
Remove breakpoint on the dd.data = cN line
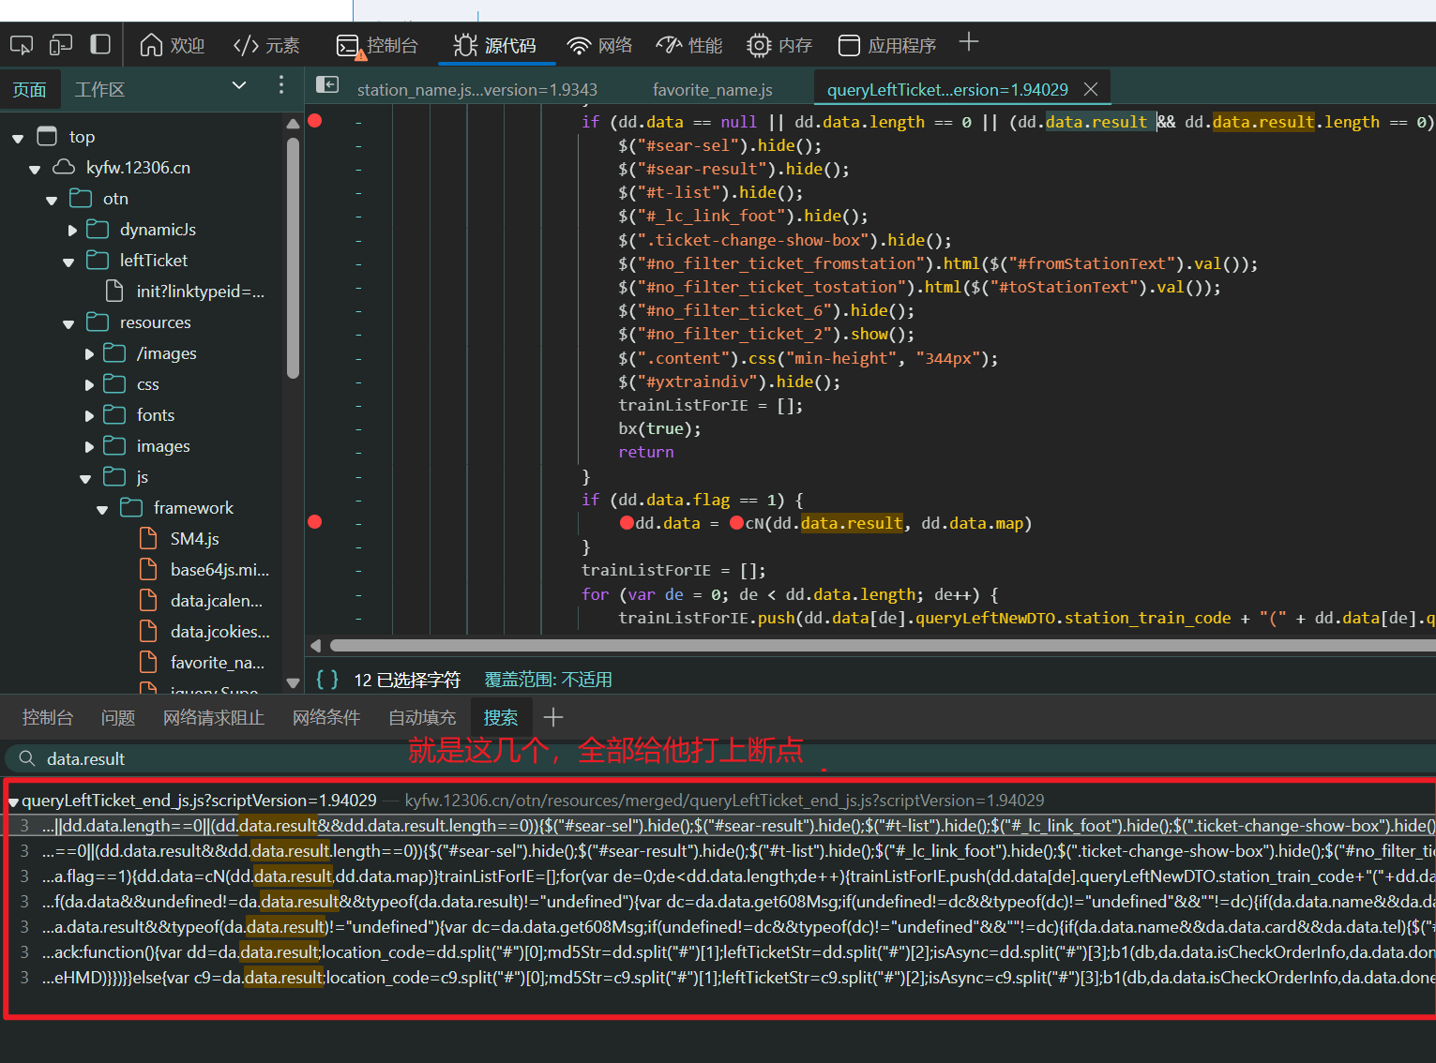pos(315,522)
